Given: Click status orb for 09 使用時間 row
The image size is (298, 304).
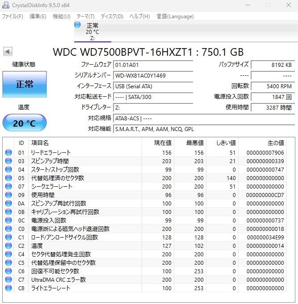Looking at the screenshot, I should point(8,195).
